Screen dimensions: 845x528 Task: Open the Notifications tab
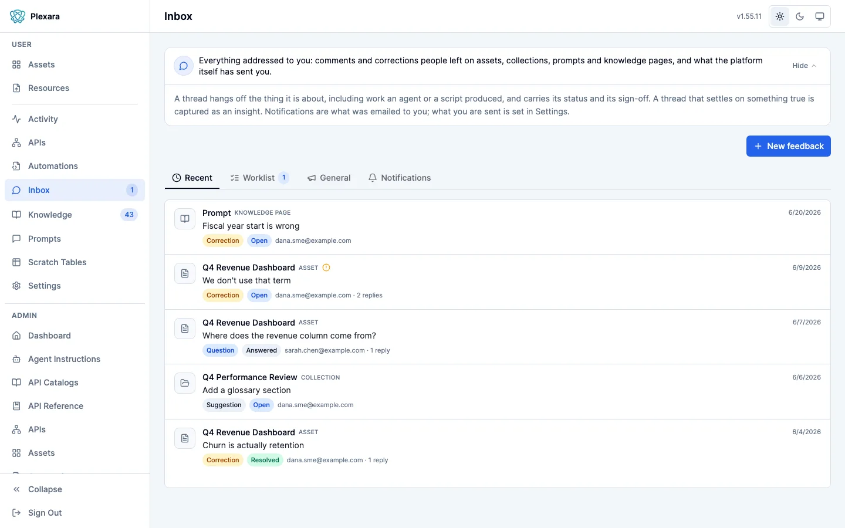(x=400, y=178)
